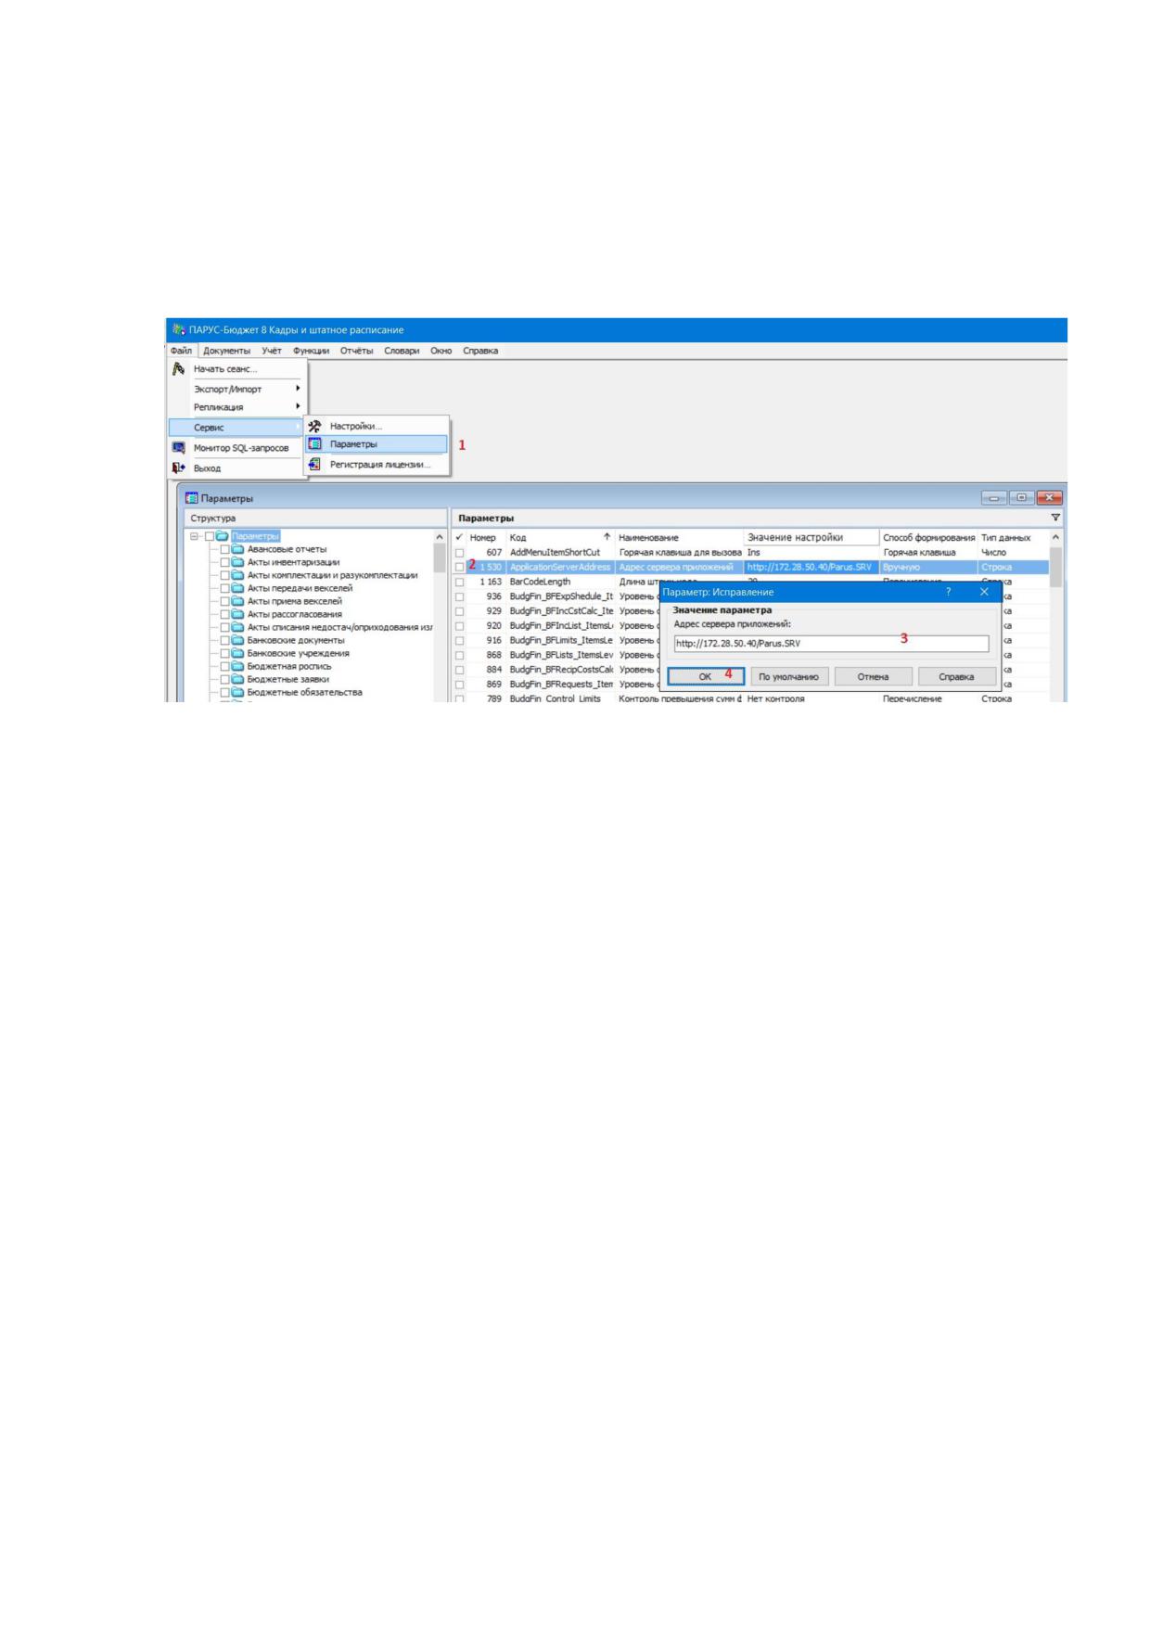Click OK in the Параметр: Исправление dialog
Viewport: 1150px width, 1627px height.
[x=706, y=676]
